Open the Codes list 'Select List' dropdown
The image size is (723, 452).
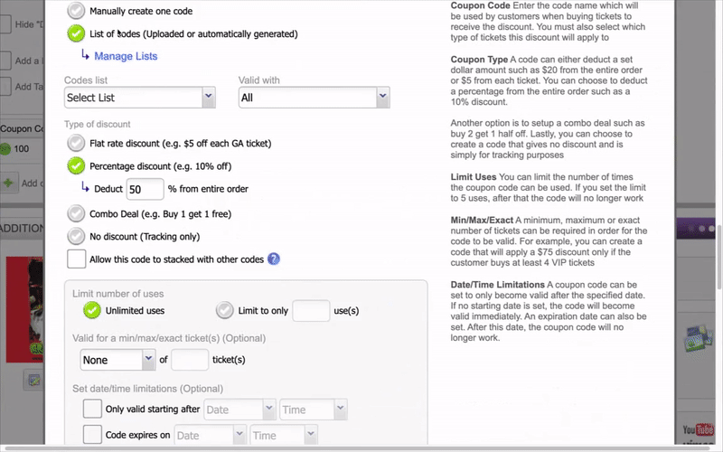pyautogui.click(x=140, y=98)
